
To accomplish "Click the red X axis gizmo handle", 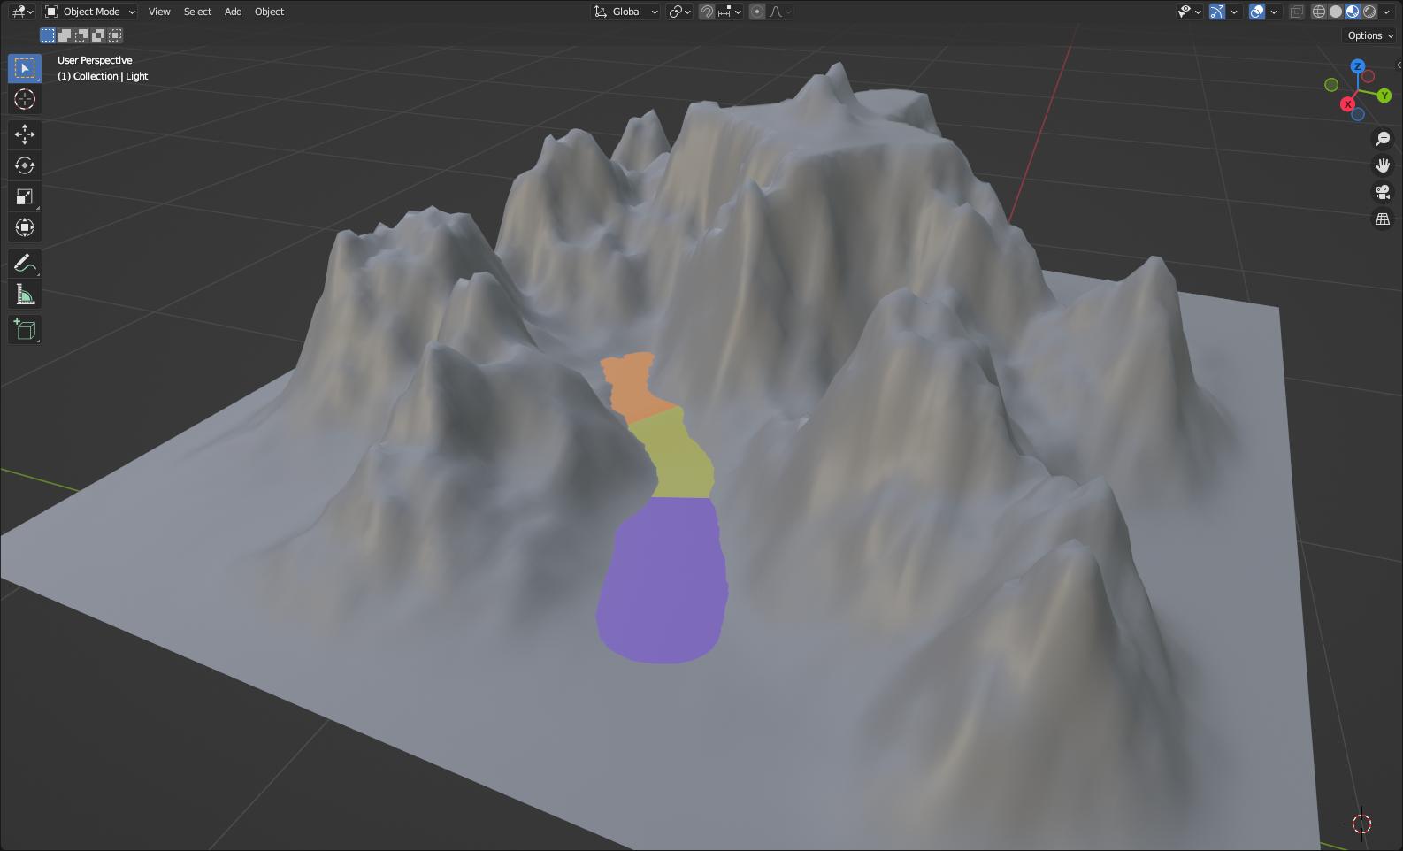I will (1348, 104).
